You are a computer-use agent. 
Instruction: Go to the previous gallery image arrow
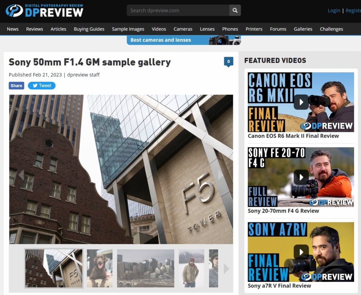pos(21,175)
